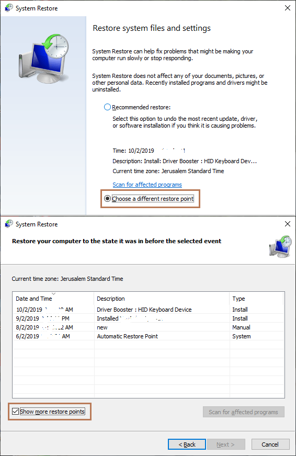Select the Automatic Restore Point row
Screen dimensions: 296x456
(149, 336)
